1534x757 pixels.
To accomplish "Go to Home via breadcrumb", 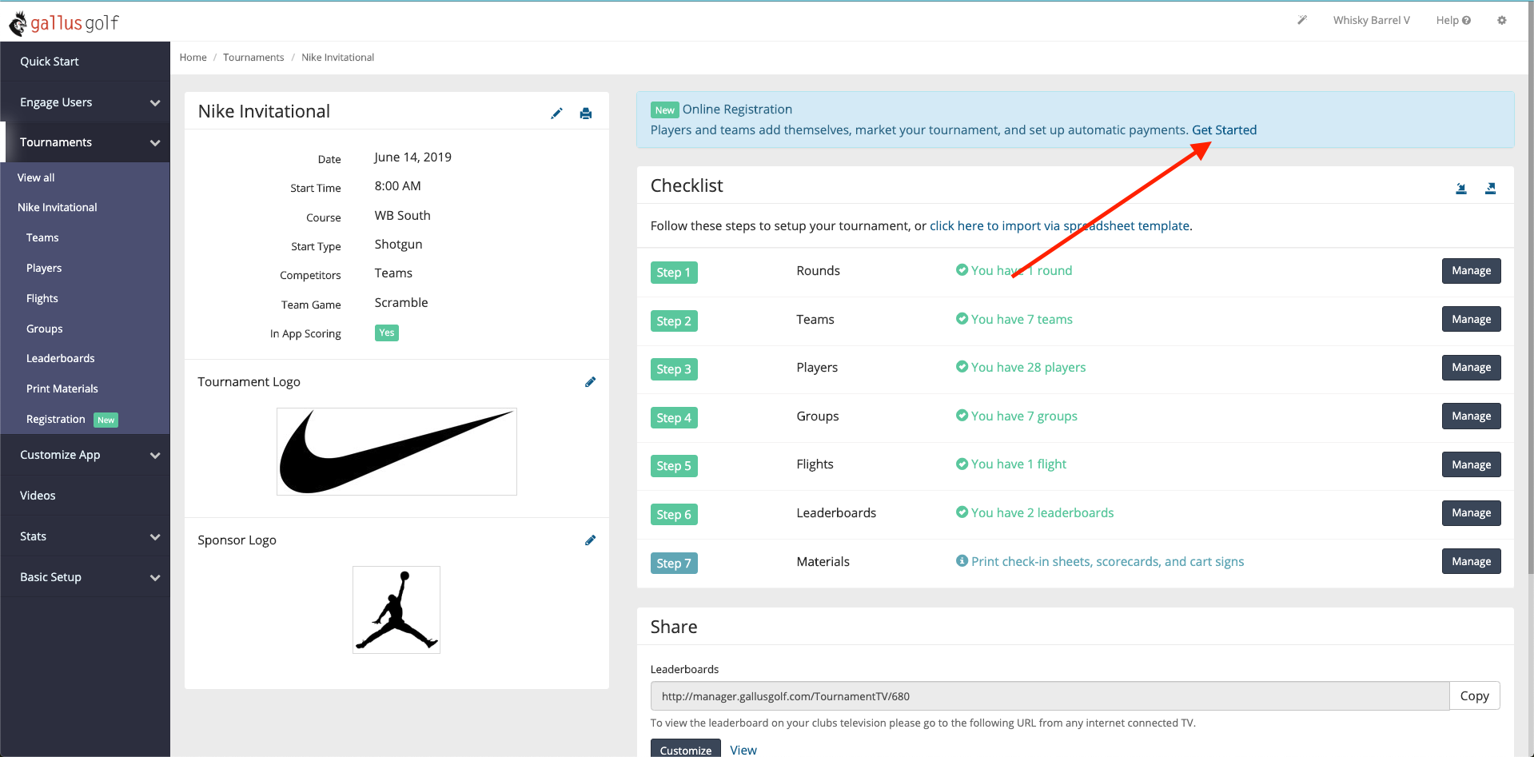I will coord(193,58).
